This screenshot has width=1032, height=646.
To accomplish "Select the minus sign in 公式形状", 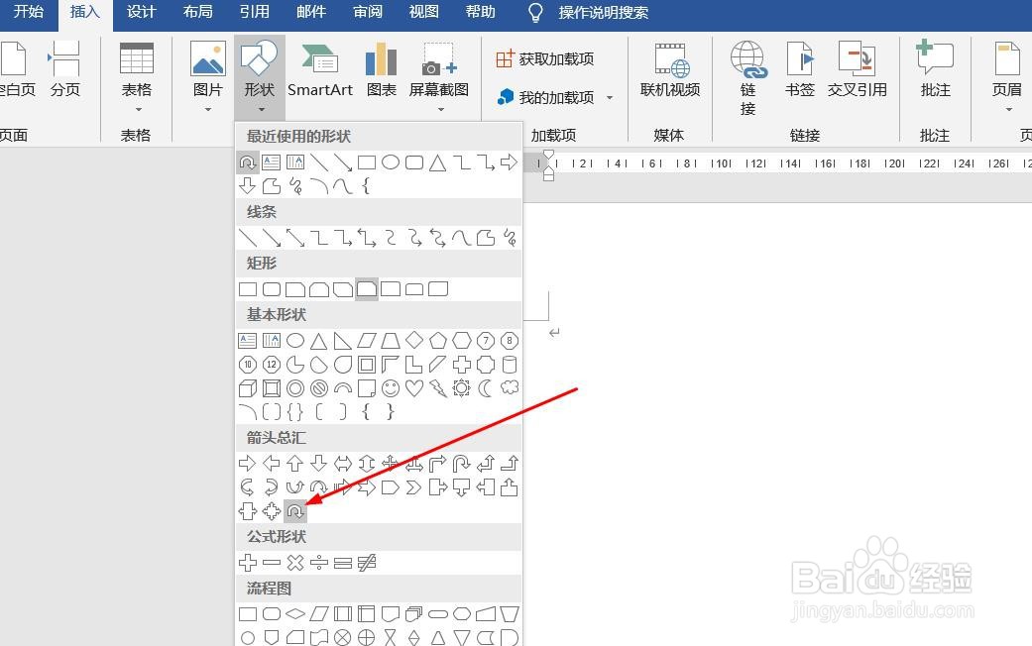I will [x=272, y=563].
